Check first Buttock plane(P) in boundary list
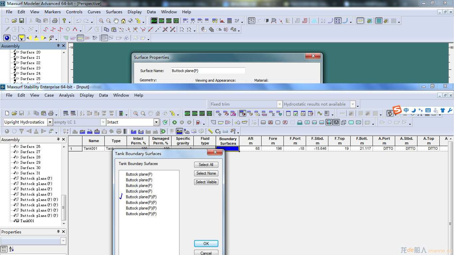 [x=139, y=174]
